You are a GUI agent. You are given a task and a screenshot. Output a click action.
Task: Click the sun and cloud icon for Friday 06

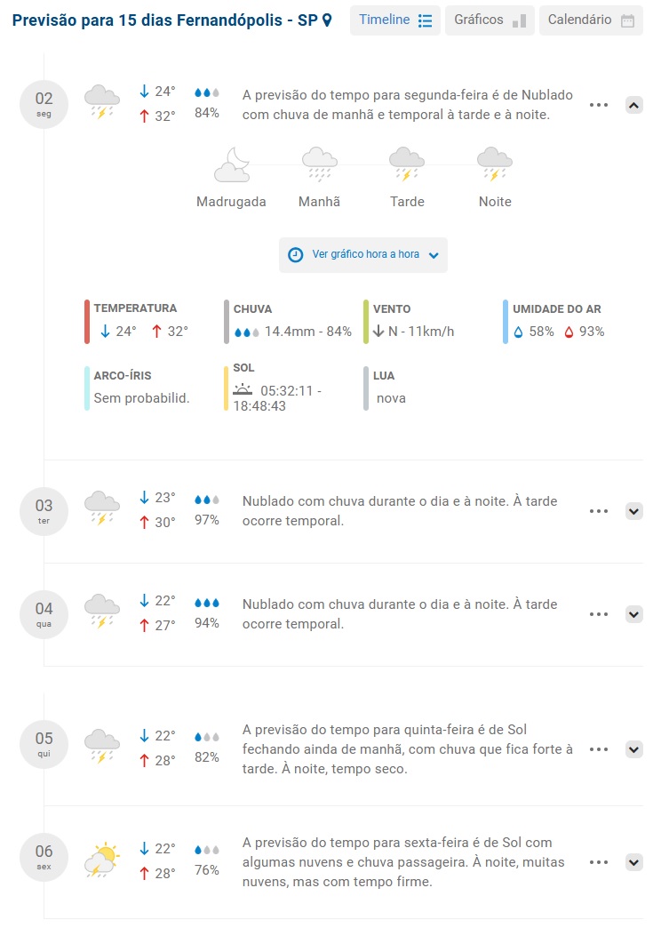point(102,860)
